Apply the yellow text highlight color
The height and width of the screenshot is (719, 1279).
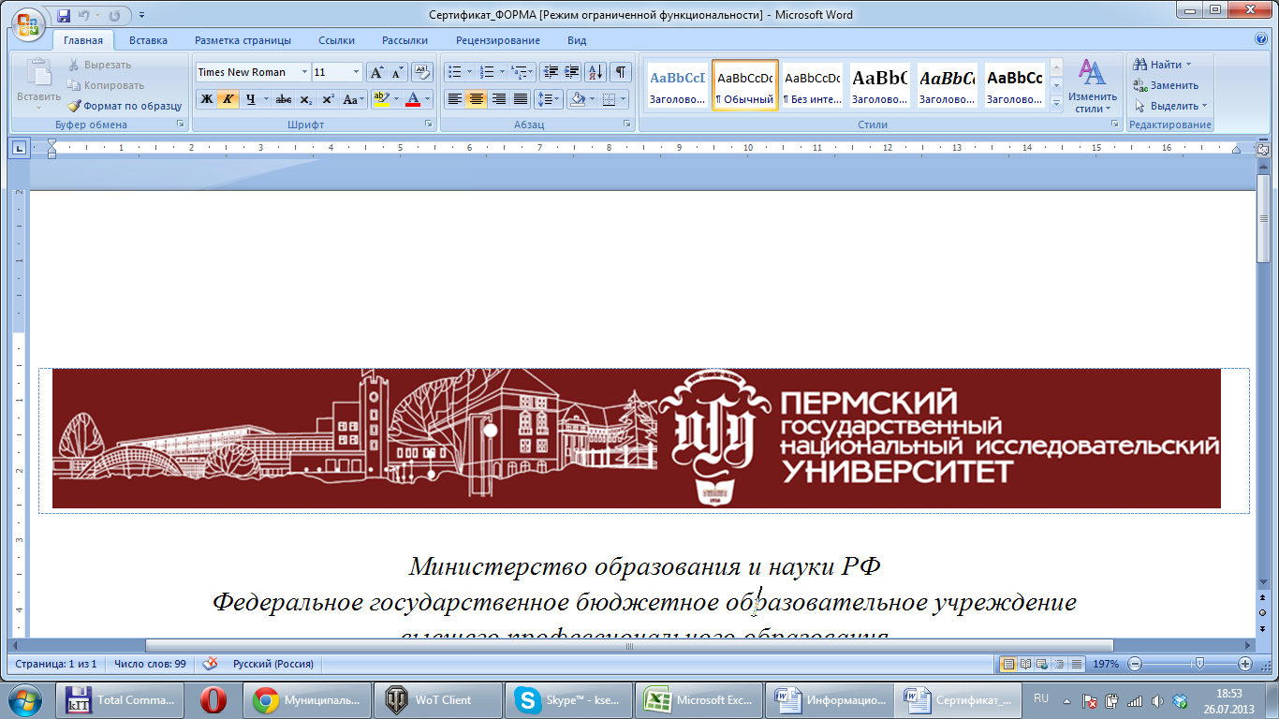pos(380,99)
